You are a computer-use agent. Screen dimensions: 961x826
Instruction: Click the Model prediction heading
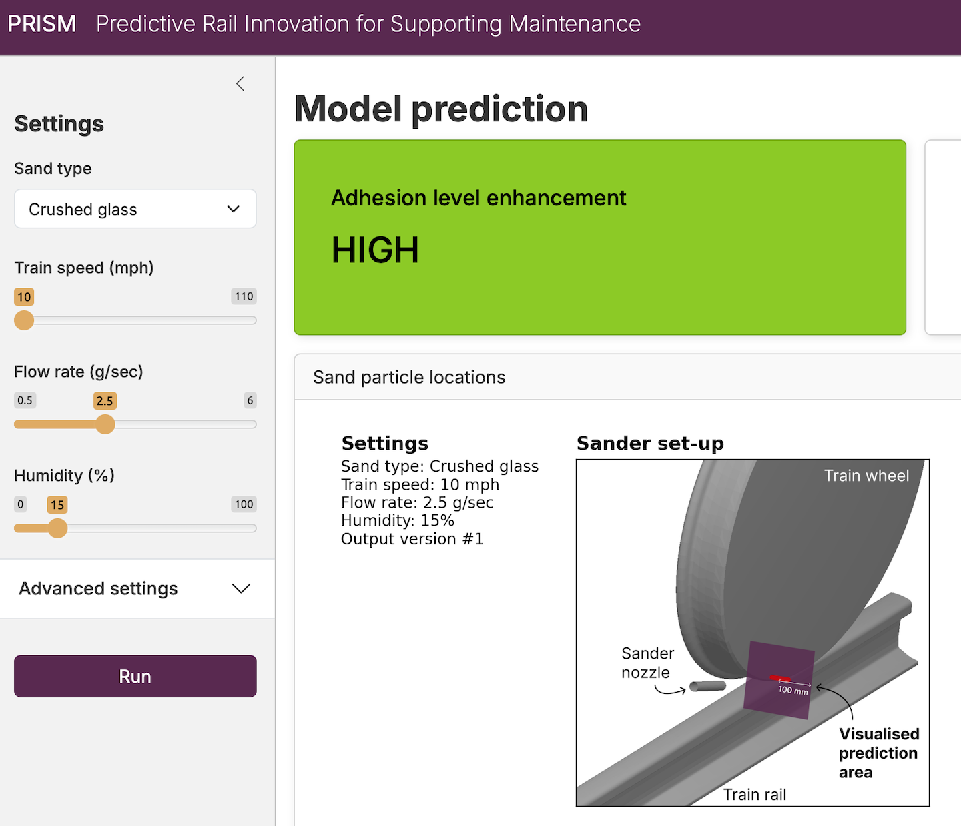[441, 109]
